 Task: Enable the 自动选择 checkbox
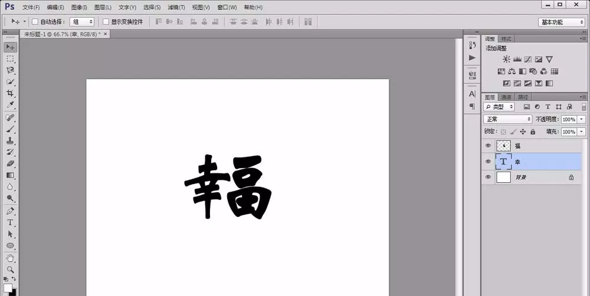tap(35, 22)
